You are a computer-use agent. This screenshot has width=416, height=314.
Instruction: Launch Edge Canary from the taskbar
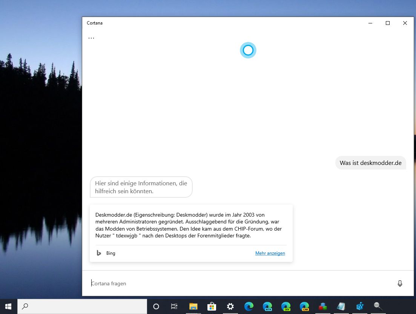[x=304, y=306]
